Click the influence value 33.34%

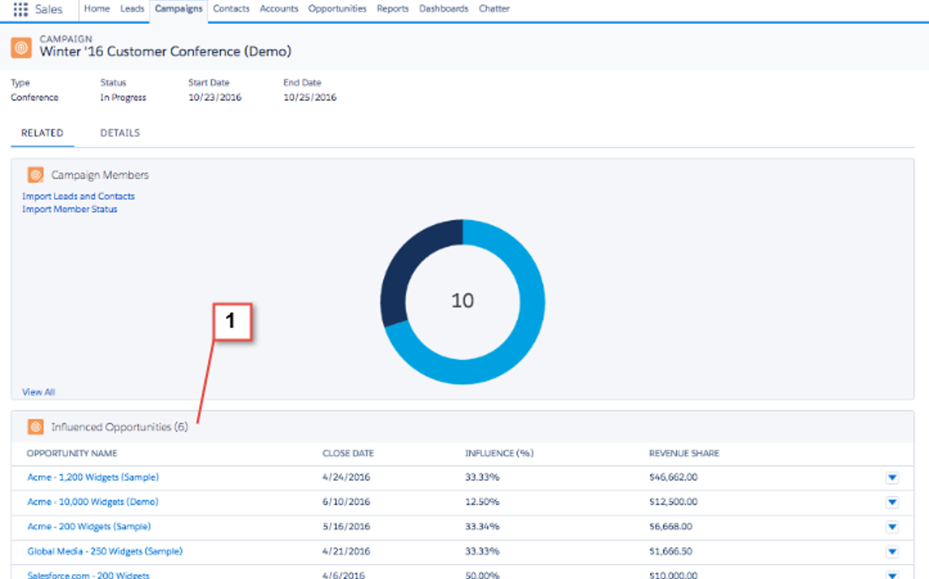pos(482,526)
